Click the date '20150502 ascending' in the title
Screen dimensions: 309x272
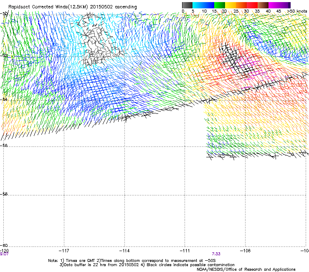click(x=113, y=7)
